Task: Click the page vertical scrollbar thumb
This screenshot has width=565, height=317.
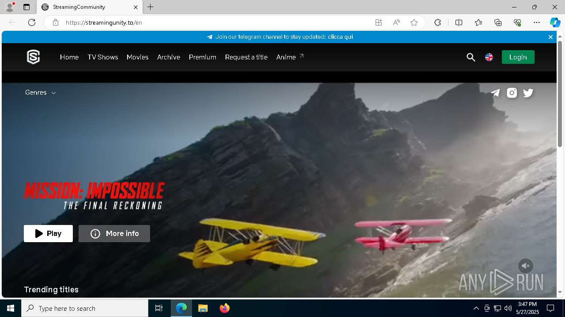Action: pyautogui.click(x=560, y=94)
